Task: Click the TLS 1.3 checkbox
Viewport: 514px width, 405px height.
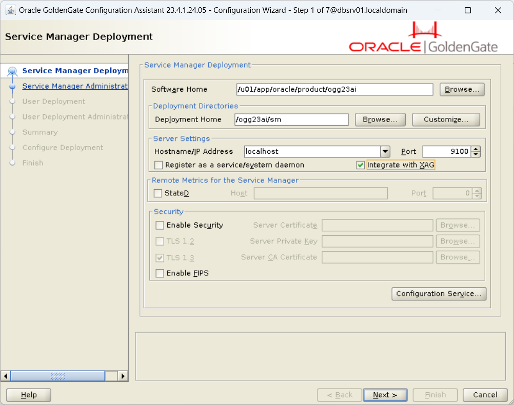Action: point(160,258)
